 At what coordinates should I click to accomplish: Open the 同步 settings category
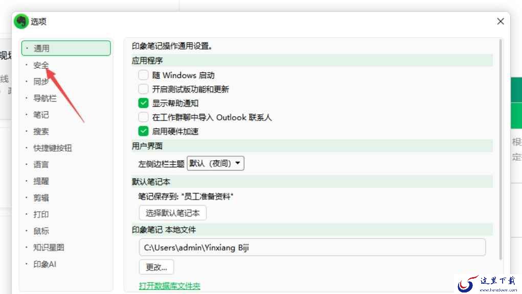pos(41,81)
